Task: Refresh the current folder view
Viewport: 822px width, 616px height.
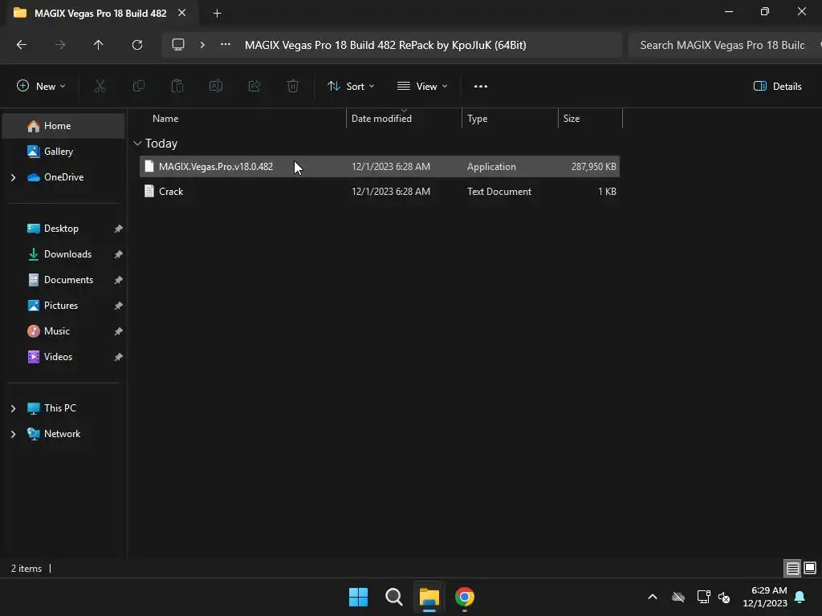Action: (137, 45)
